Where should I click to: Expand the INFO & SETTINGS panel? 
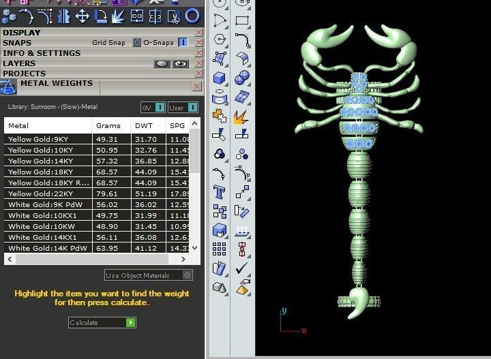tap(42, 53)
